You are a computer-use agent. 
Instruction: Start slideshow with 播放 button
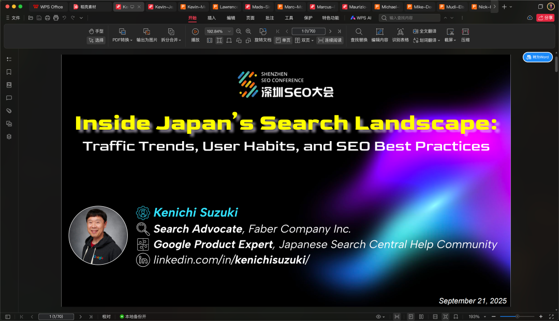pyautogui.click(x=195, y=35)
